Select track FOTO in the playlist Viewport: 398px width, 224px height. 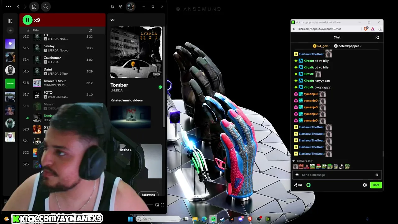62,95
